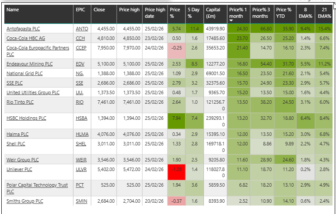Open the United Utilities Group PLC link

pyautogui.click(x=33, y=92)
